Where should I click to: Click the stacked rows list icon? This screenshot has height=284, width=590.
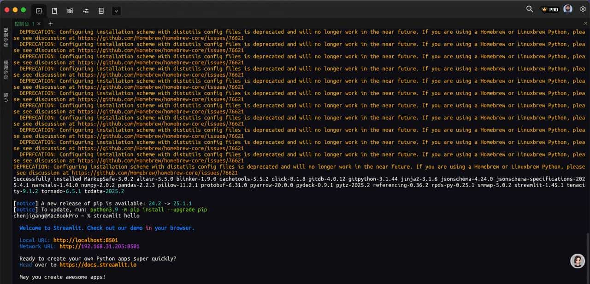click(x=101, y=11)
